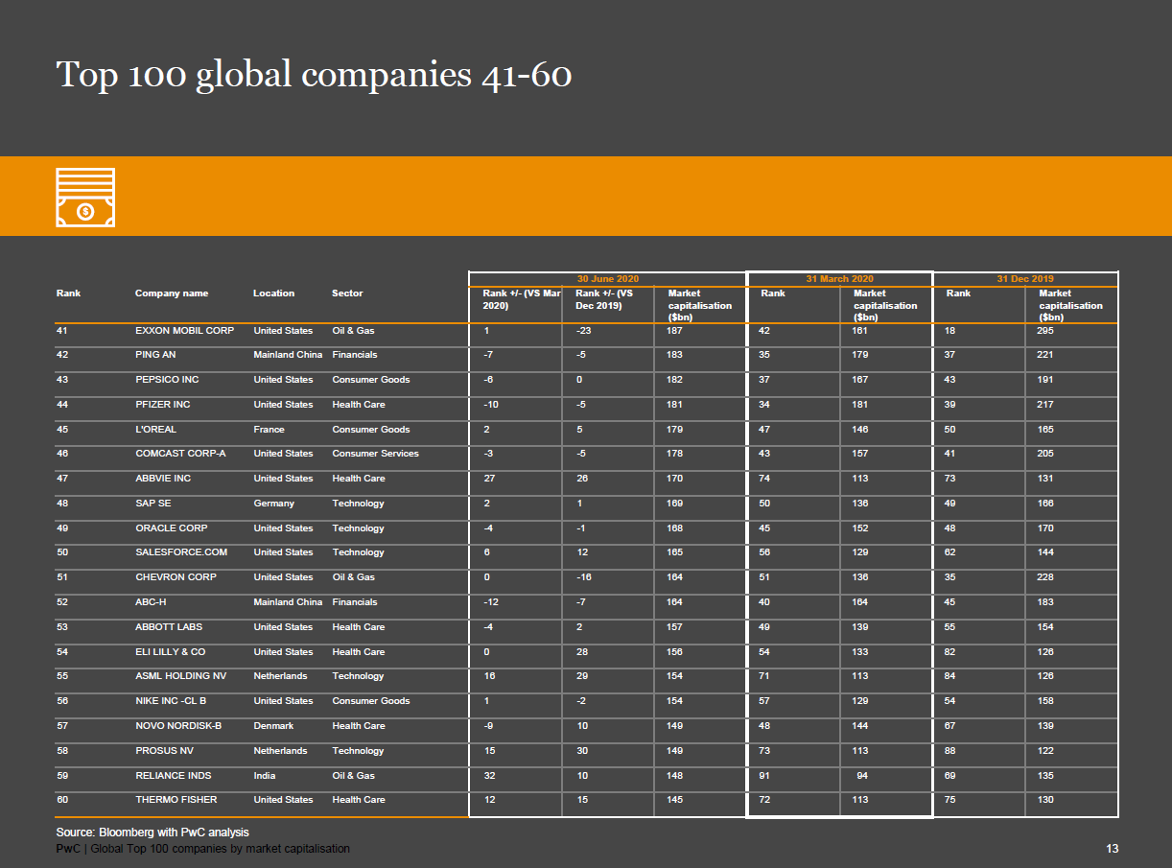The height and width of the screenshot is (868, 1172).
Task: Click the 31 Dec 2019 group header
Action: click(1025, 279)
